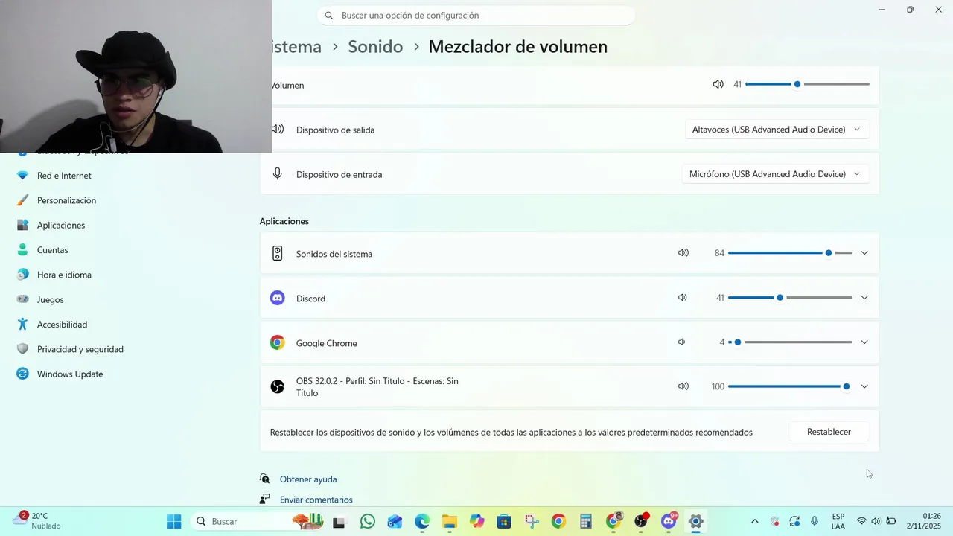This screenshot has height=536, width=953.
Task: Click the Google Chrome app icon in mixer
Action: (277, 342)
